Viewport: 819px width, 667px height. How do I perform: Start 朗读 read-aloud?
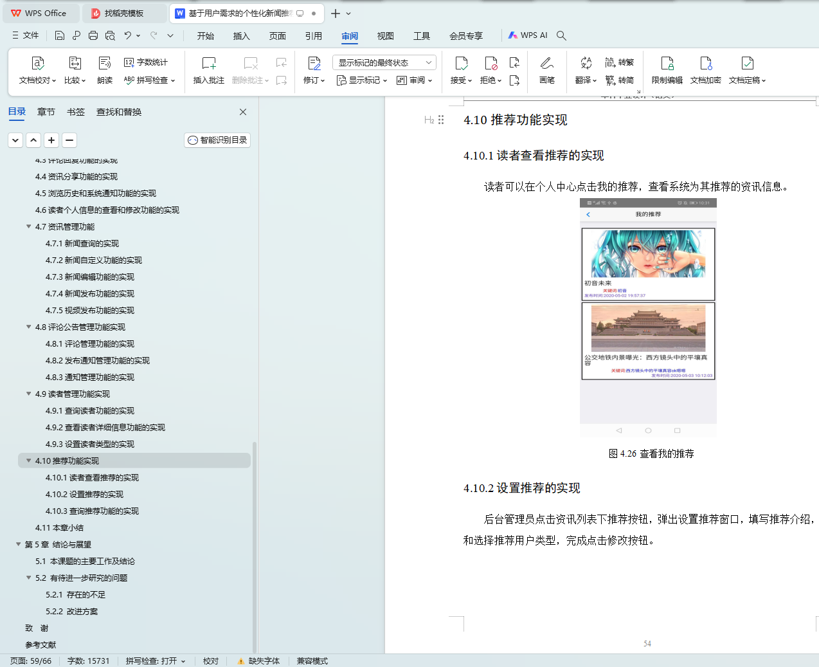click(x=105, y=71)
